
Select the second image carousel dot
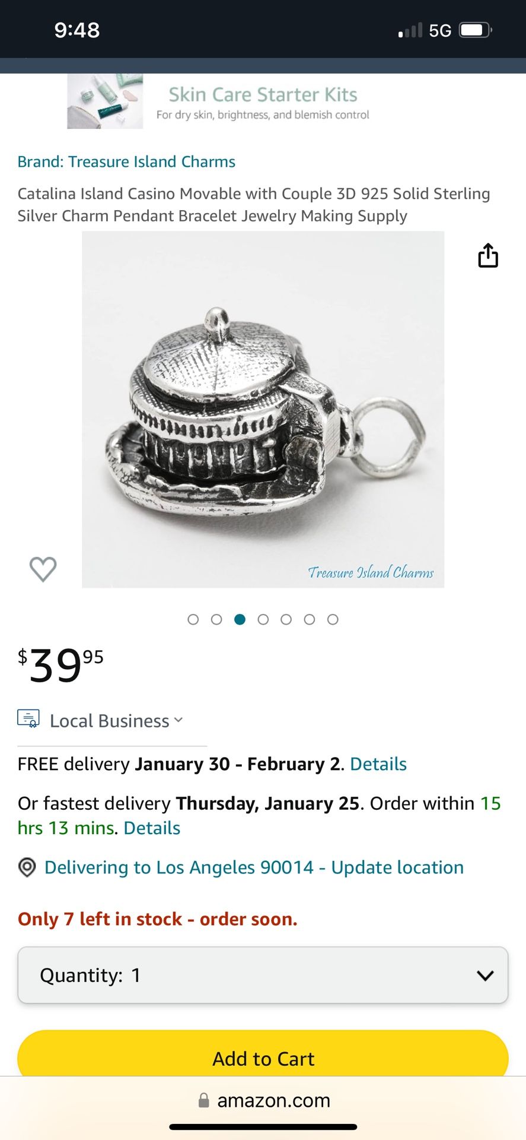coord(216,619)
